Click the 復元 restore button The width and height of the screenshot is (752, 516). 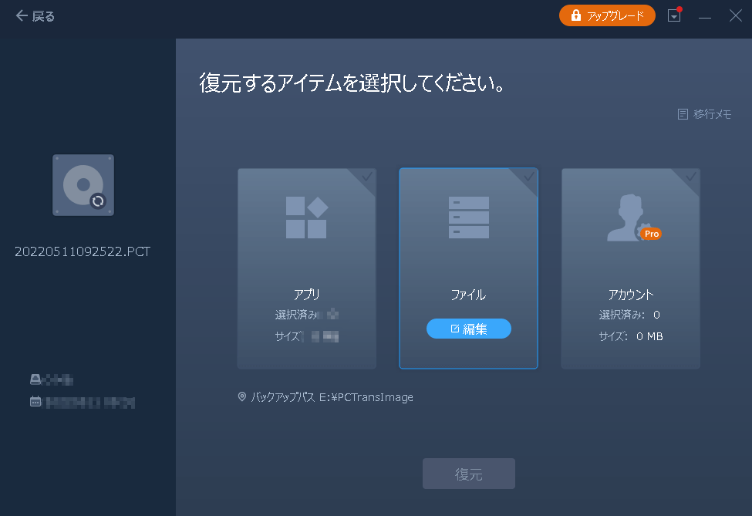tap(468, 474)
